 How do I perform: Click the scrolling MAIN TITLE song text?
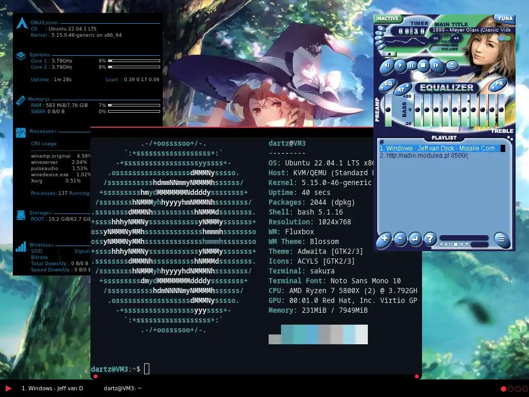tap(471, 29)
